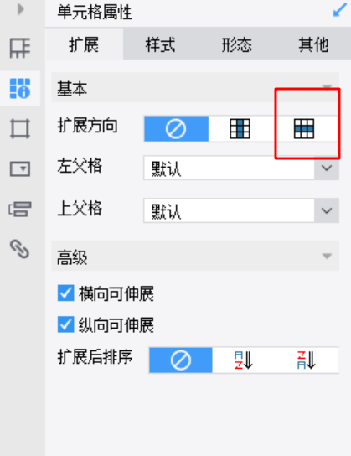Switch to the 形态 tab
351x456 pixels.
(237, 45)
